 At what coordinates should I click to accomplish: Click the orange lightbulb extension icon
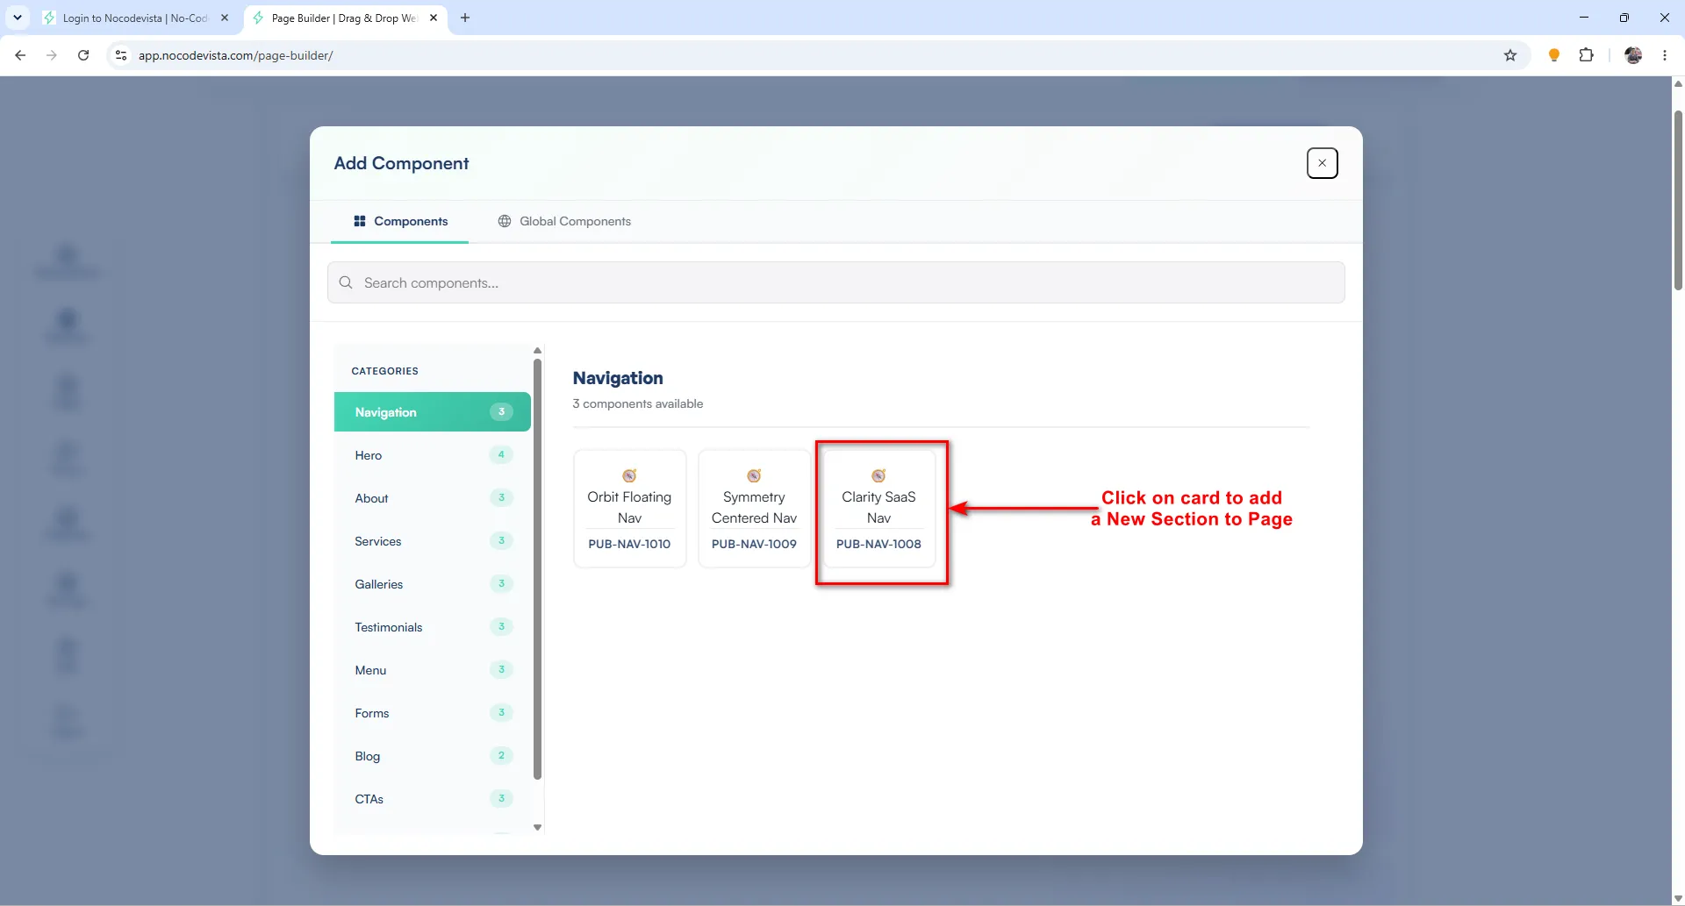pos(1554,55)
